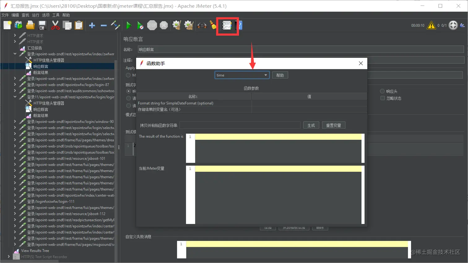Viewport: 468px width, 263px height.
Task: Open the Templates toolbar icon
Action: click(19, 25)
